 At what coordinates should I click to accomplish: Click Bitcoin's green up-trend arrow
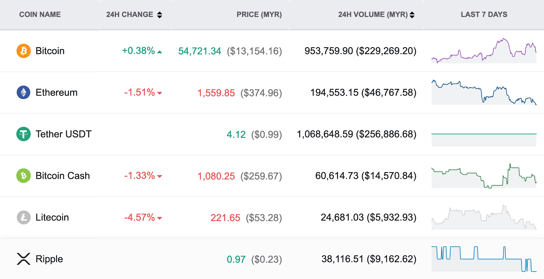click(x=160, y=52)
